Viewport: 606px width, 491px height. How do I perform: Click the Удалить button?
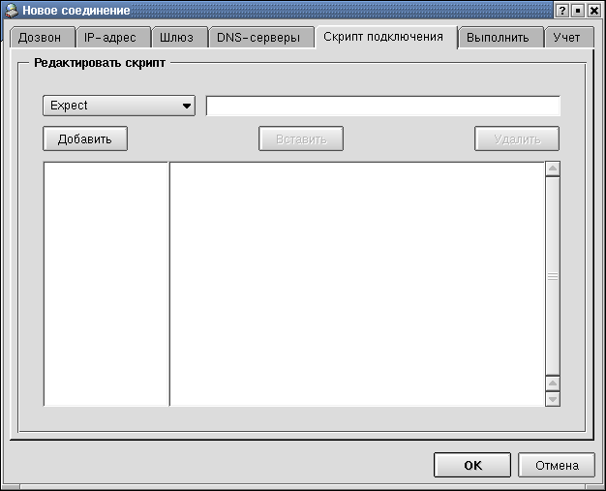(517, 138)
